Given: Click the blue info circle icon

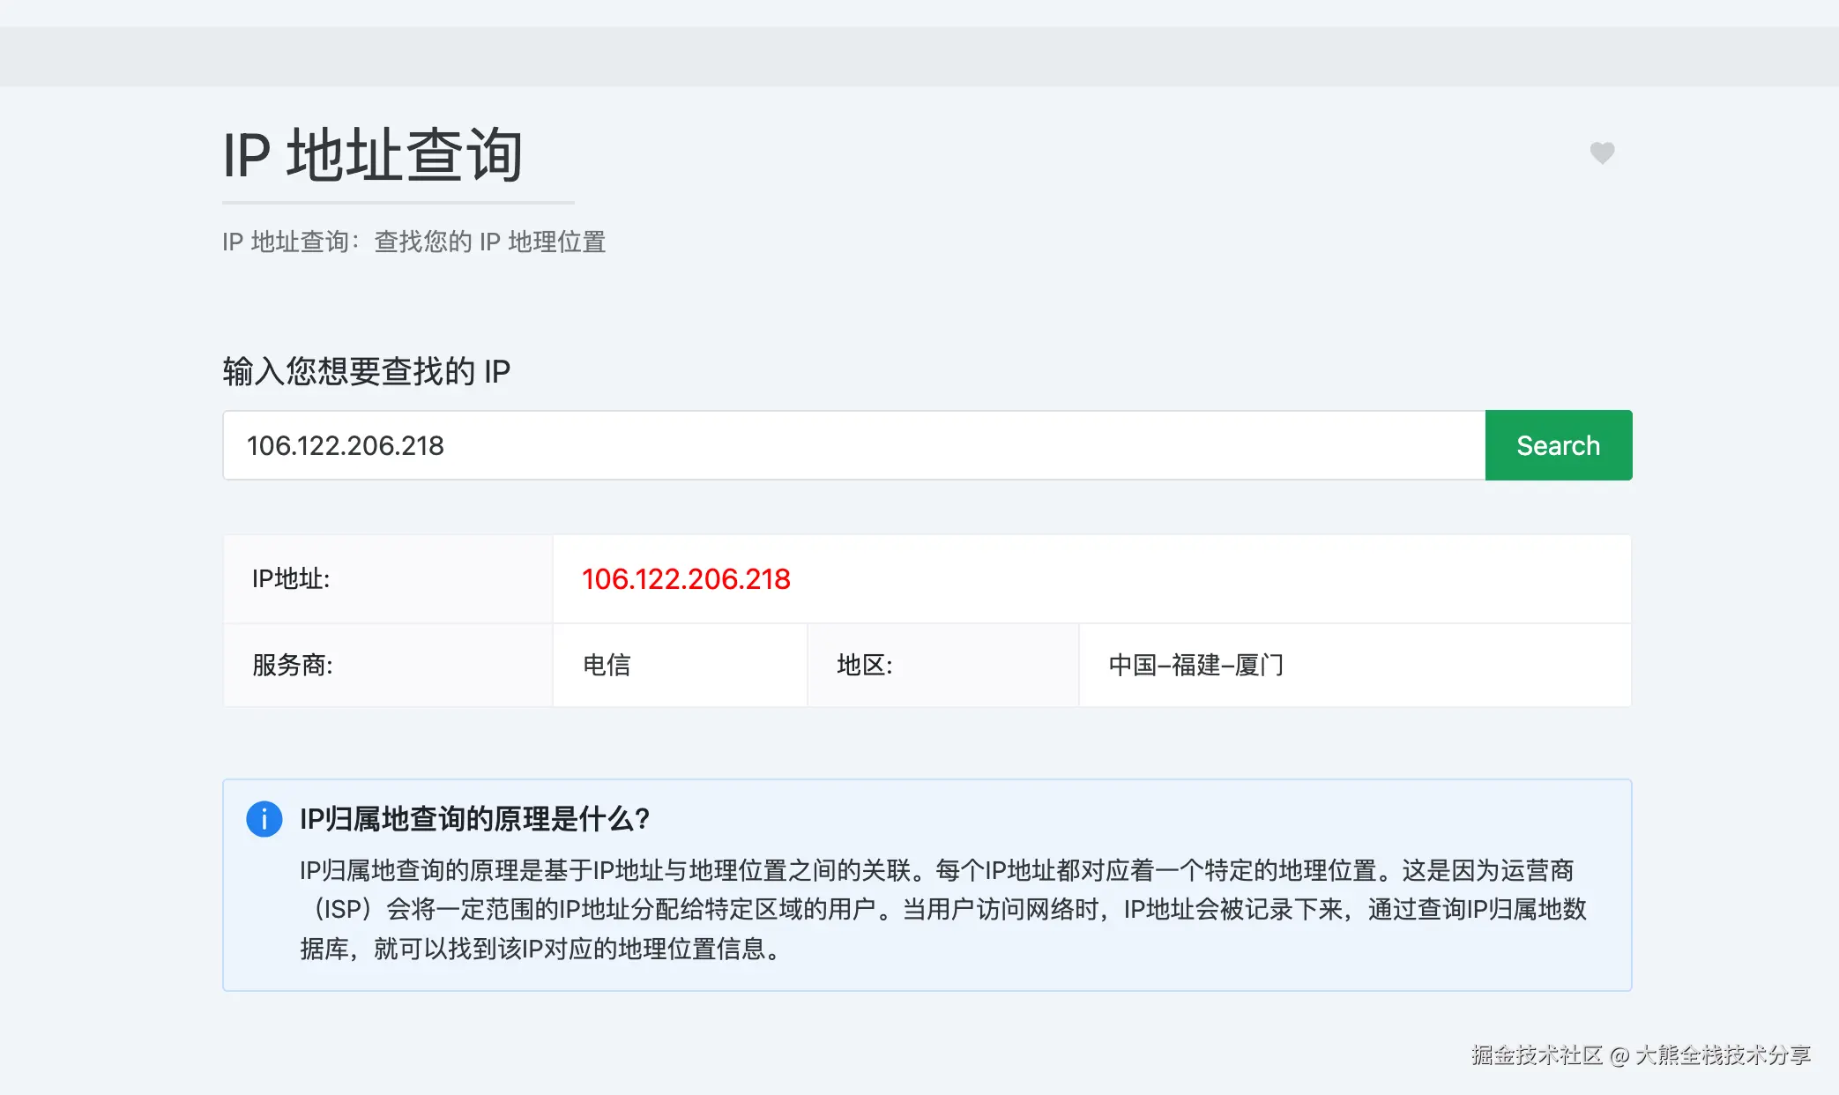Looking at the screenshot, I should tap(264, 819).
